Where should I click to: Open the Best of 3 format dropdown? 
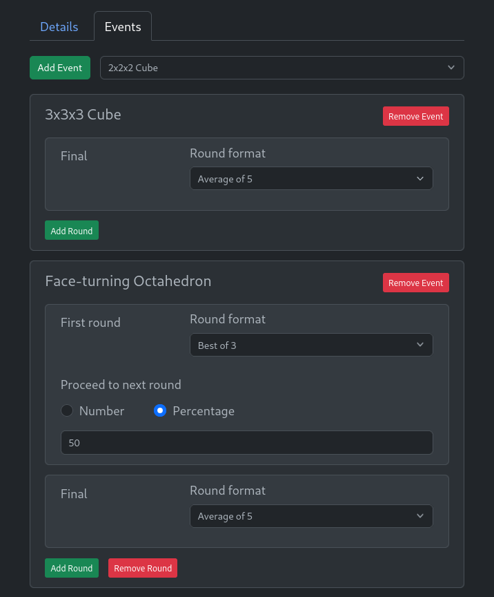311,345
